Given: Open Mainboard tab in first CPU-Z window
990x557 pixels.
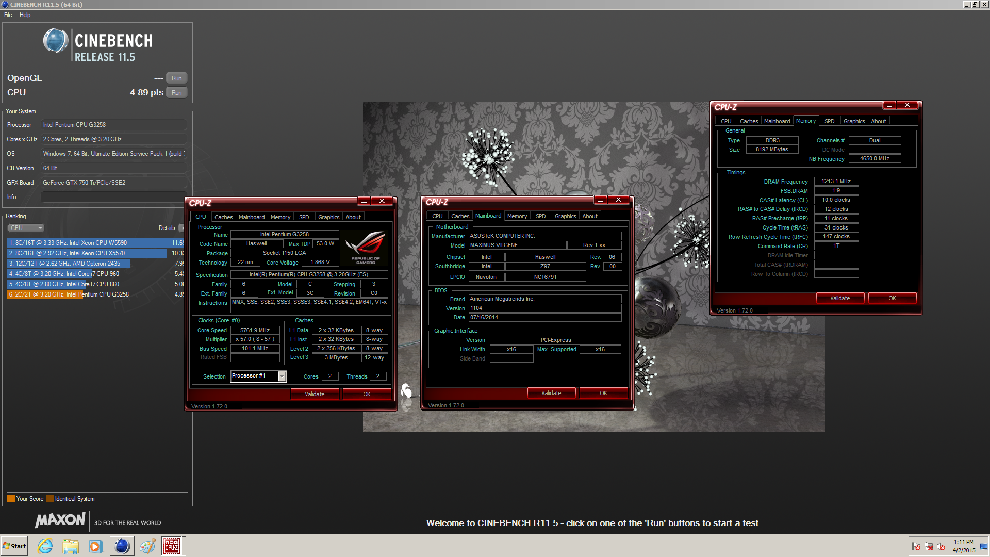Looking at the screenshot, I should [252, 217].
